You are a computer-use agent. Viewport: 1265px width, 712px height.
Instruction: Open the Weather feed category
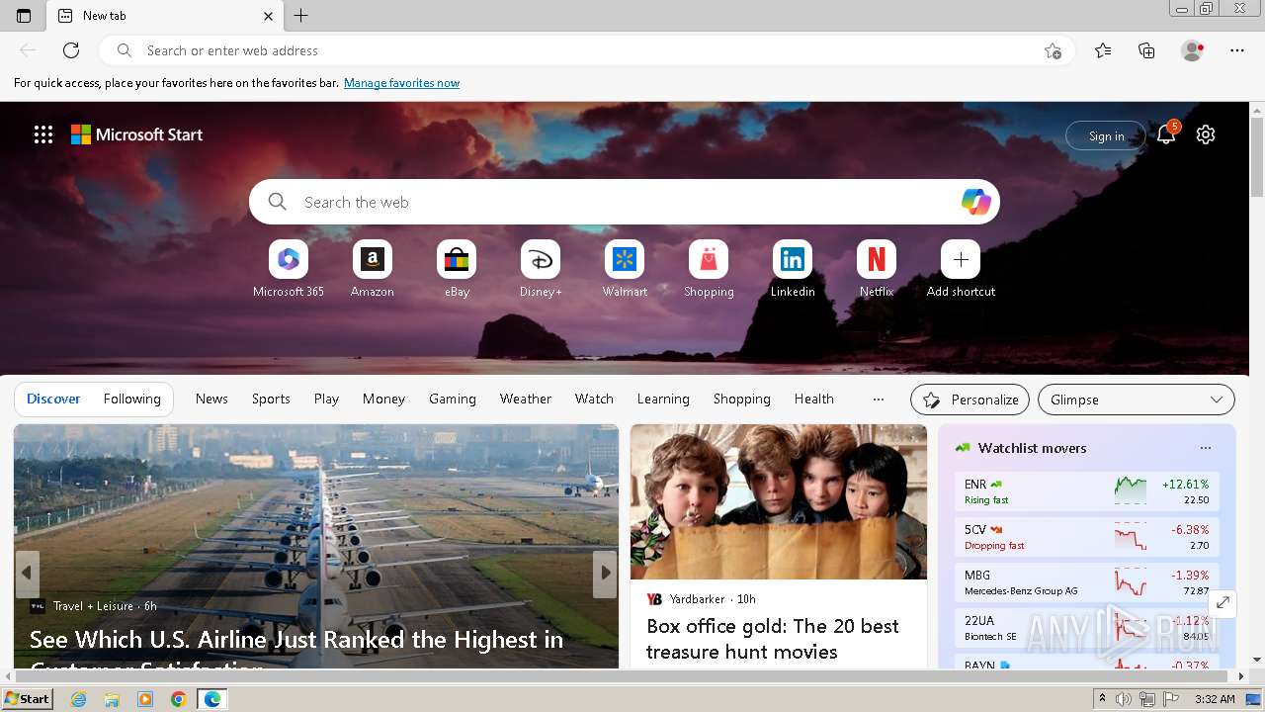tap(526, 399)
